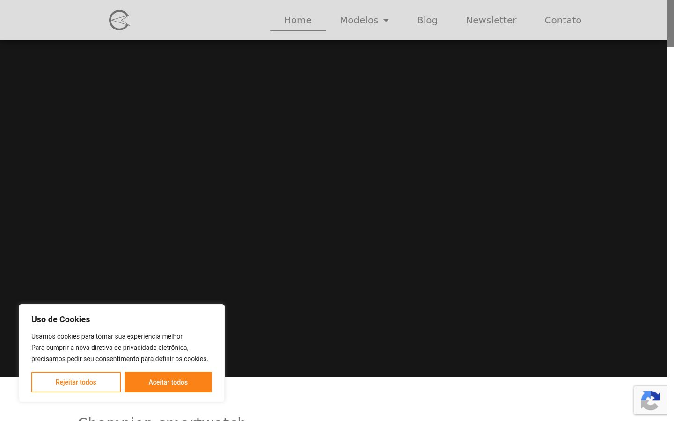The image size is (674, 421).
Task: Reject all cookies with Rejeitar todos
Action: pyautogui.click(x=76, y=382)
